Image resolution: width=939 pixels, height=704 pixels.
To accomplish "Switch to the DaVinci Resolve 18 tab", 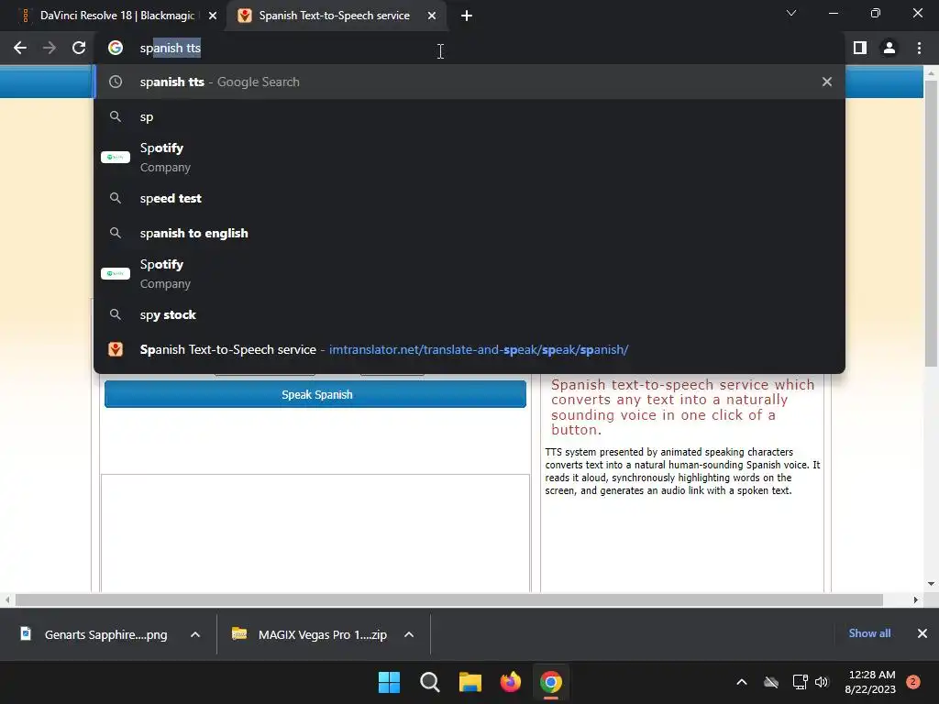I will tap(117, 16).
